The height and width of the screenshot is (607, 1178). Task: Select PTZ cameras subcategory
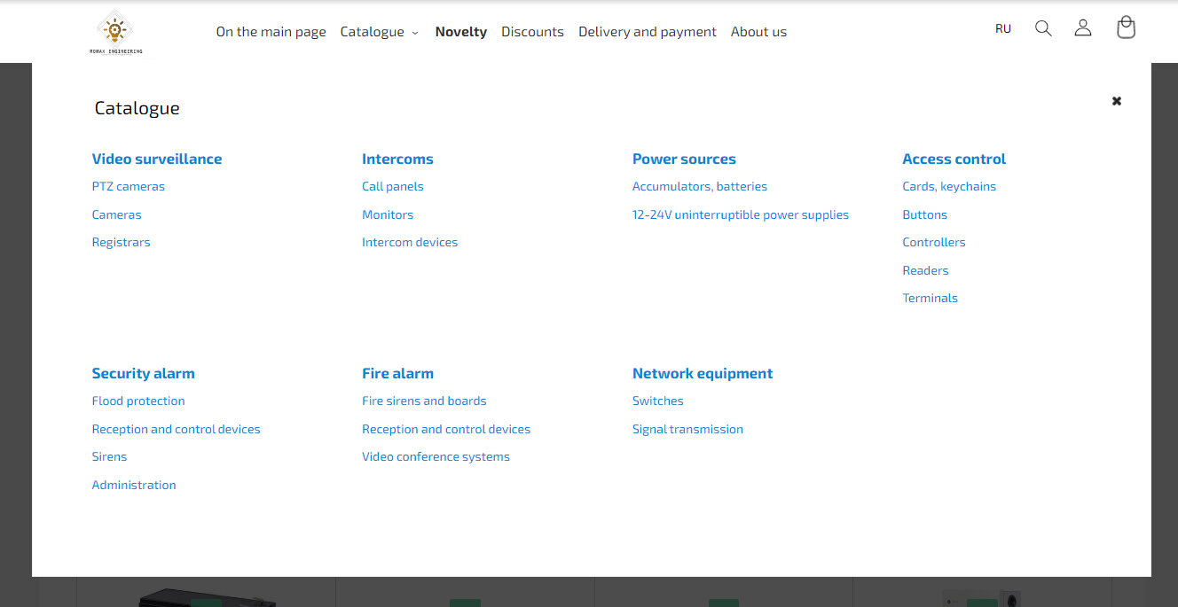[x=129, y=187]
